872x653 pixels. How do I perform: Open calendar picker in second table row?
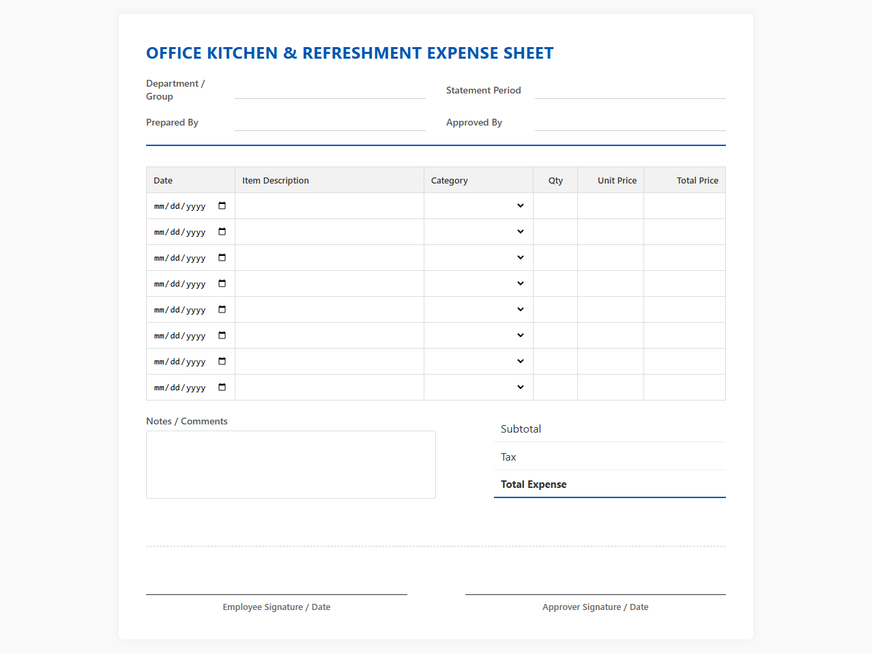[222, 231]
